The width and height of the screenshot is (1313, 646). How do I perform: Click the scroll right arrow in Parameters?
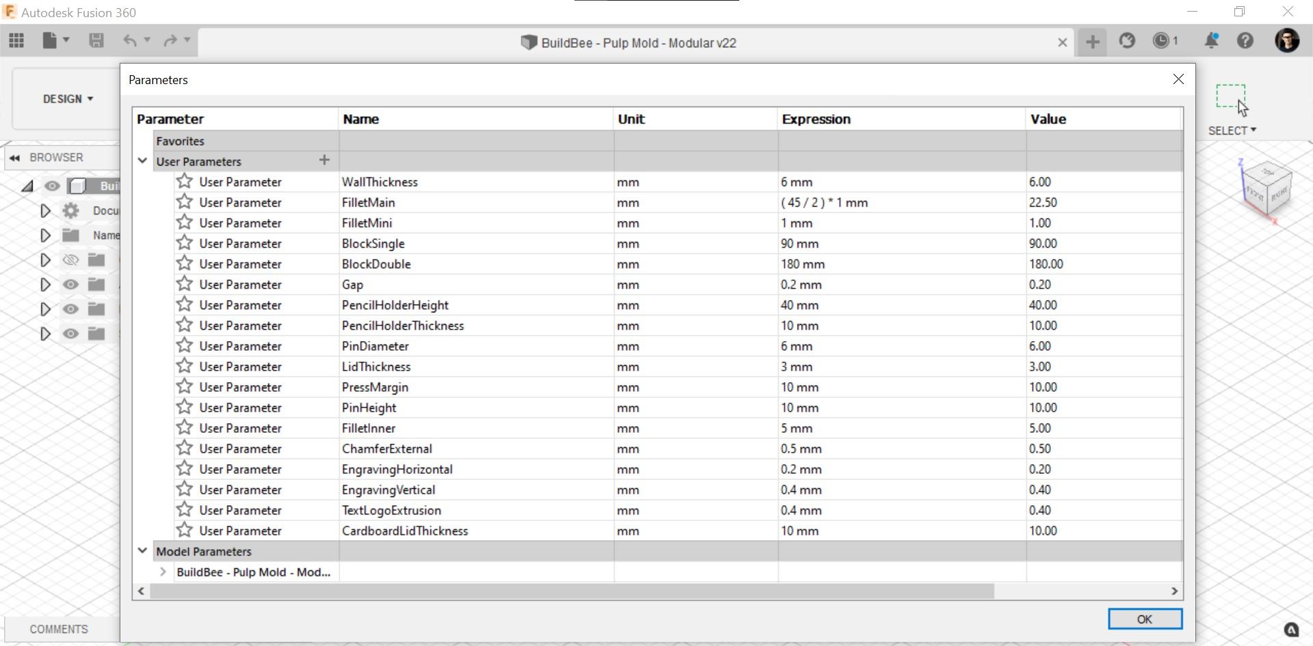[1174, 591]
